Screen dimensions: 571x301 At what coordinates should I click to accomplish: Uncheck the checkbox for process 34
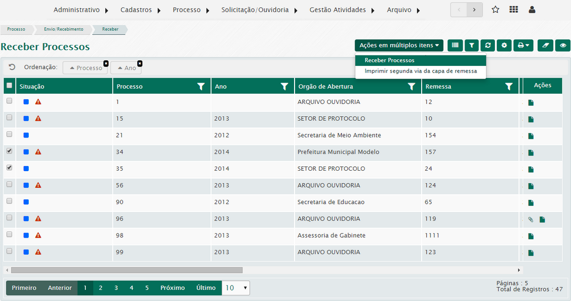(x=9, y=151)
